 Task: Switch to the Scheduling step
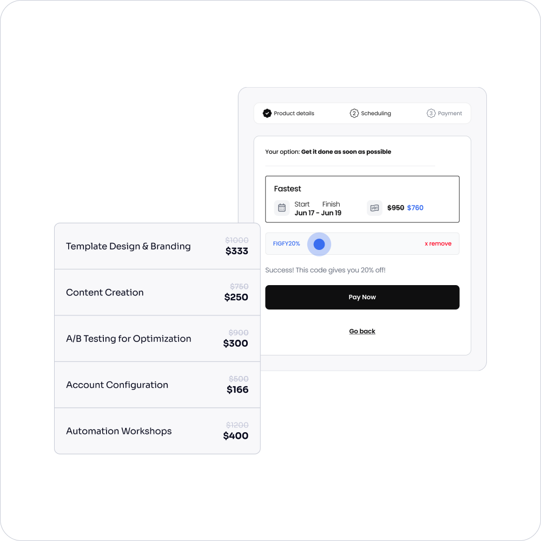(x=371, y=113)
